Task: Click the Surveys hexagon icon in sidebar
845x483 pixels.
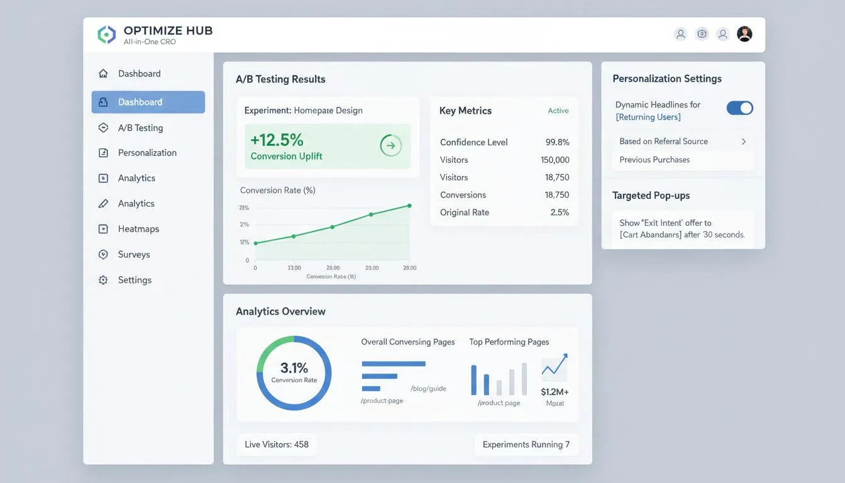Action: click(x=103, y=255)
